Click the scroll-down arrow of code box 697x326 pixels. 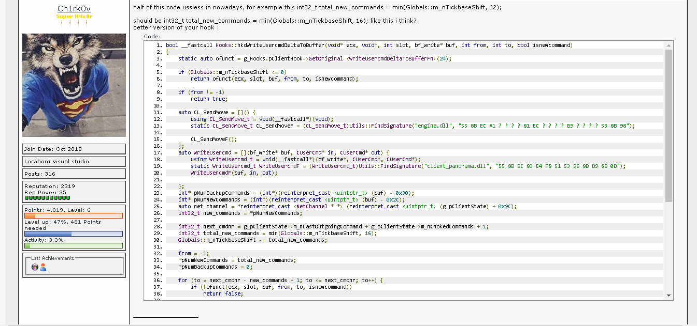click(668, 295)
